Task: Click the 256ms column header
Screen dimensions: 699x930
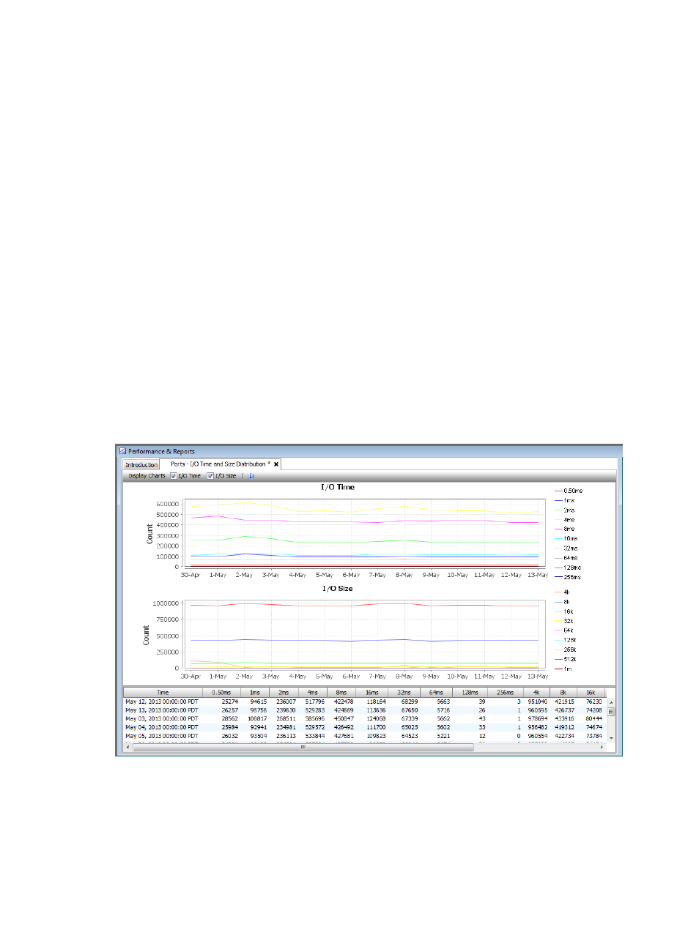Action: tap(506, 692)
